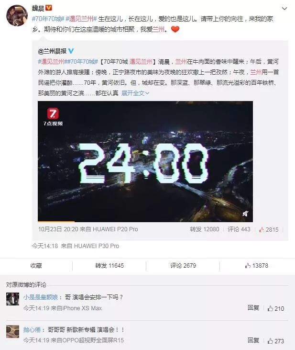
Task: Like 小是是皇额娘's comment with 210 likes
Action: point(276,308)
